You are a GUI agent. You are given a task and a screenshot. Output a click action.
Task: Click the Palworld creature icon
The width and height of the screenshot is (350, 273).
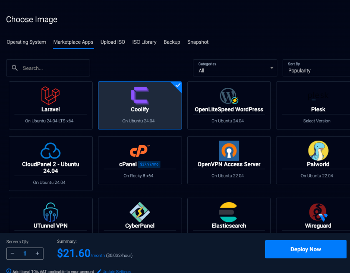pyautogui.click(x=318, y=151)
